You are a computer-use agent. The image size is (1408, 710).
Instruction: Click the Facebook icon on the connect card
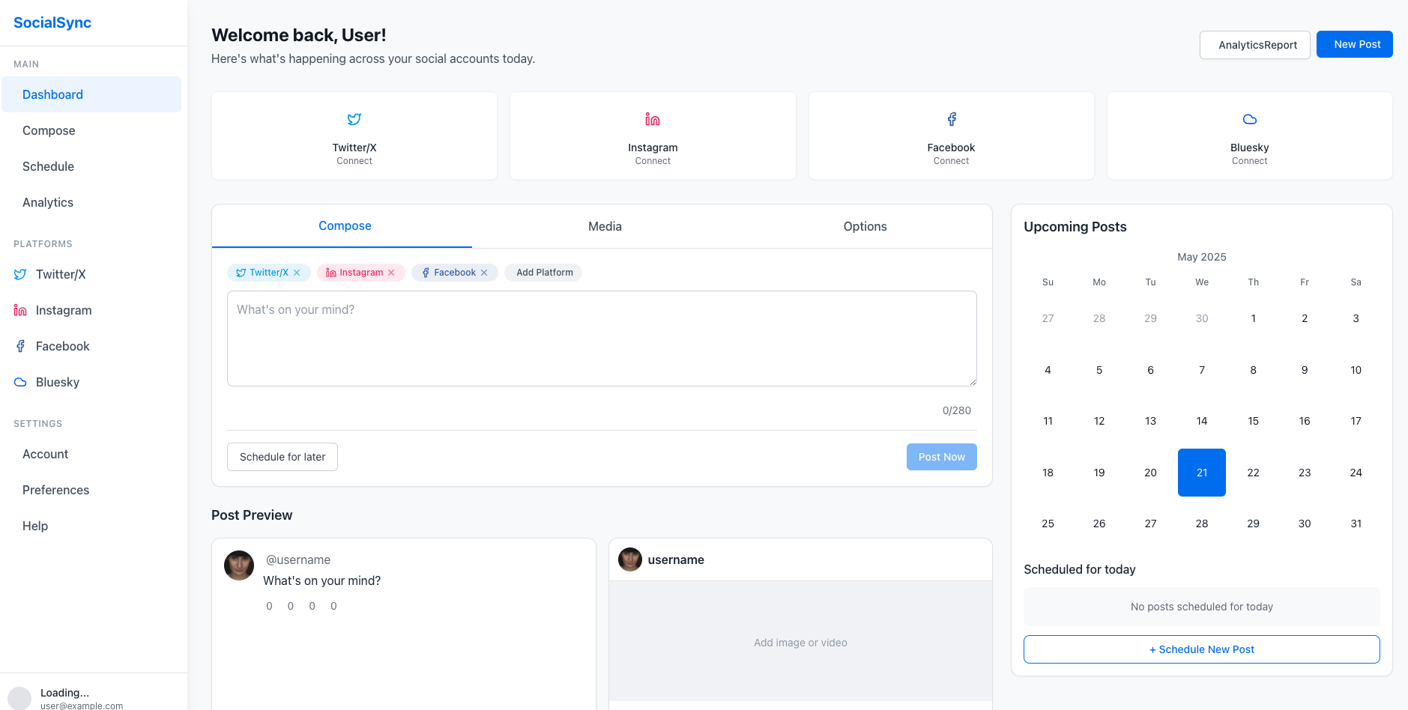click(950, 118)
